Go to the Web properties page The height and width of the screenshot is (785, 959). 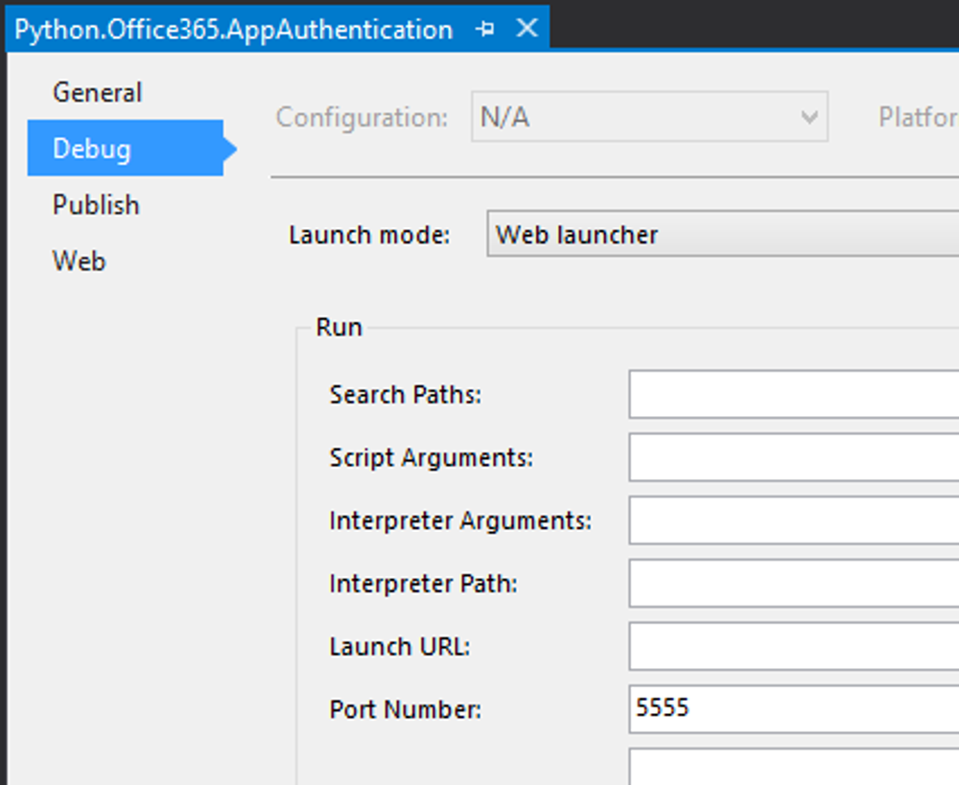point(79,261)
